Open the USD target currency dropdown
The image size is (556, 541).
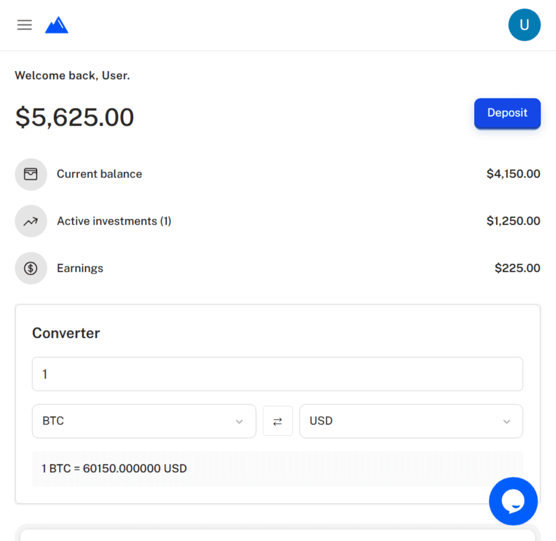point(411,421)
